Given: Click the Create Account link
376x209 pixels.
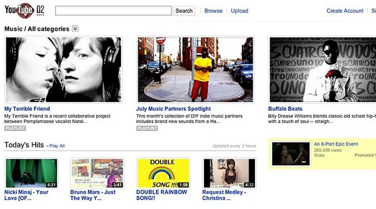Looking at the screenshot, I should tap(345, 11).
